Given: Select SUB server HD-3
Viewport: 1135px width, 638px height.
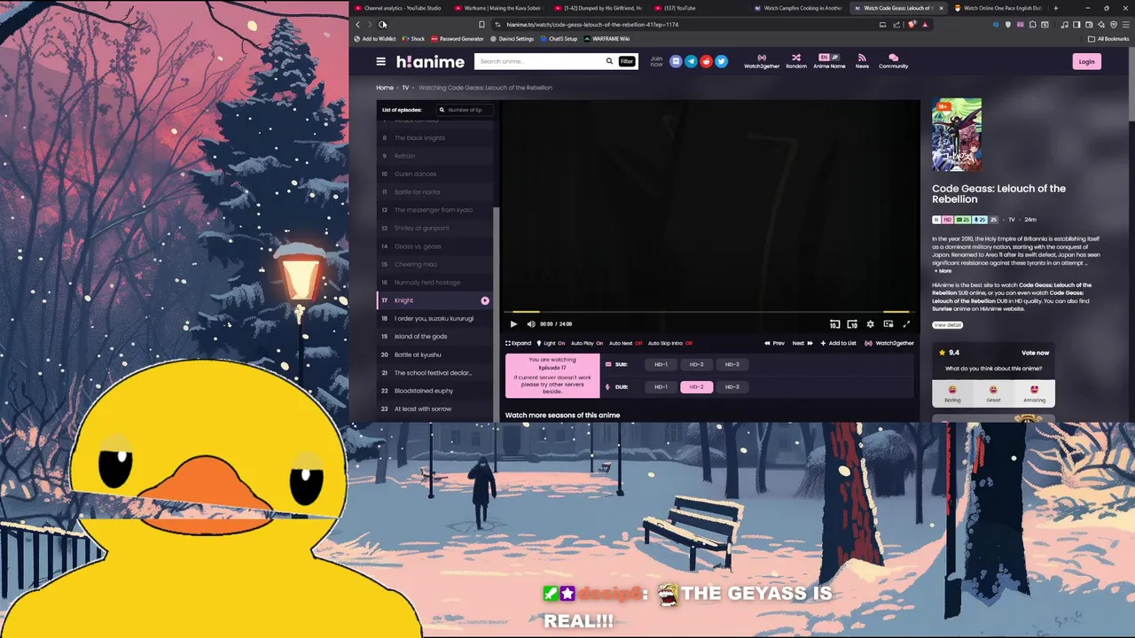Looking at the screenshot, I should click(732, 364).
